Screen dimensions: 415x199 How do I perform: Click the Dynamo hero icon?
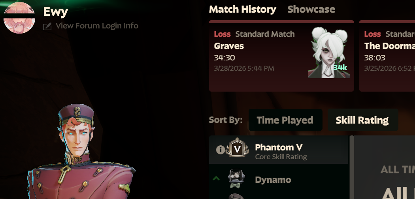point(236,178)
